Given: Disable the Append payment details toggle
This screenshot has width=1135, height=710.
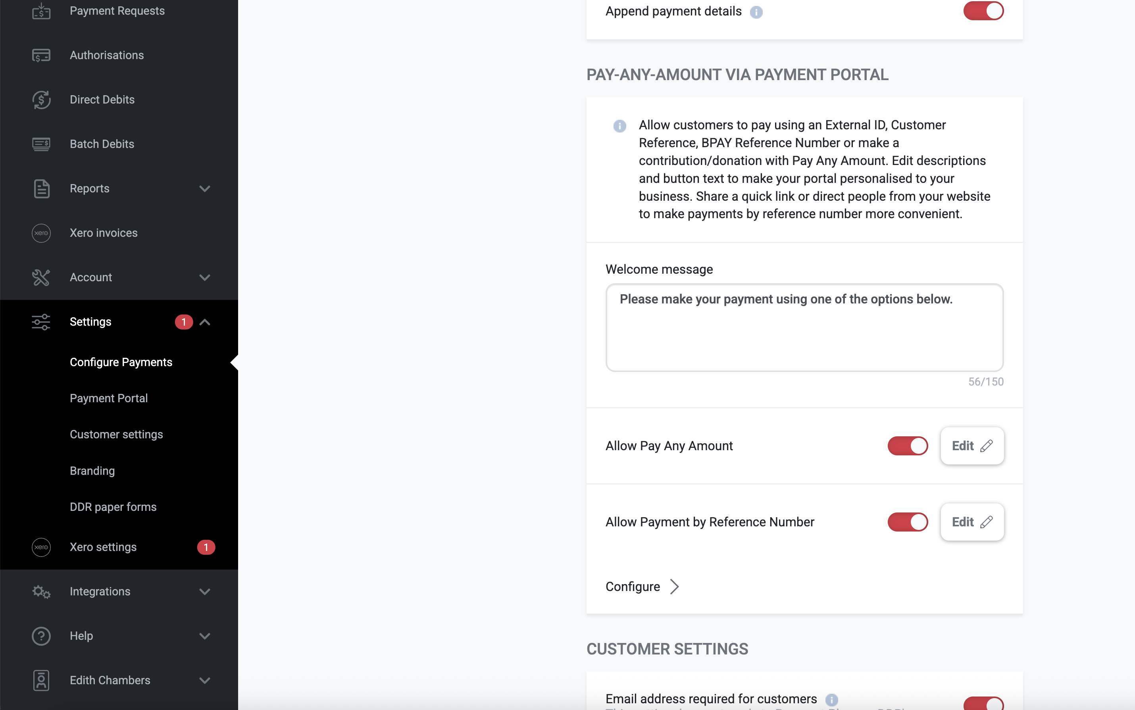Looking at the screenshot, I should [x=983, y=11].
